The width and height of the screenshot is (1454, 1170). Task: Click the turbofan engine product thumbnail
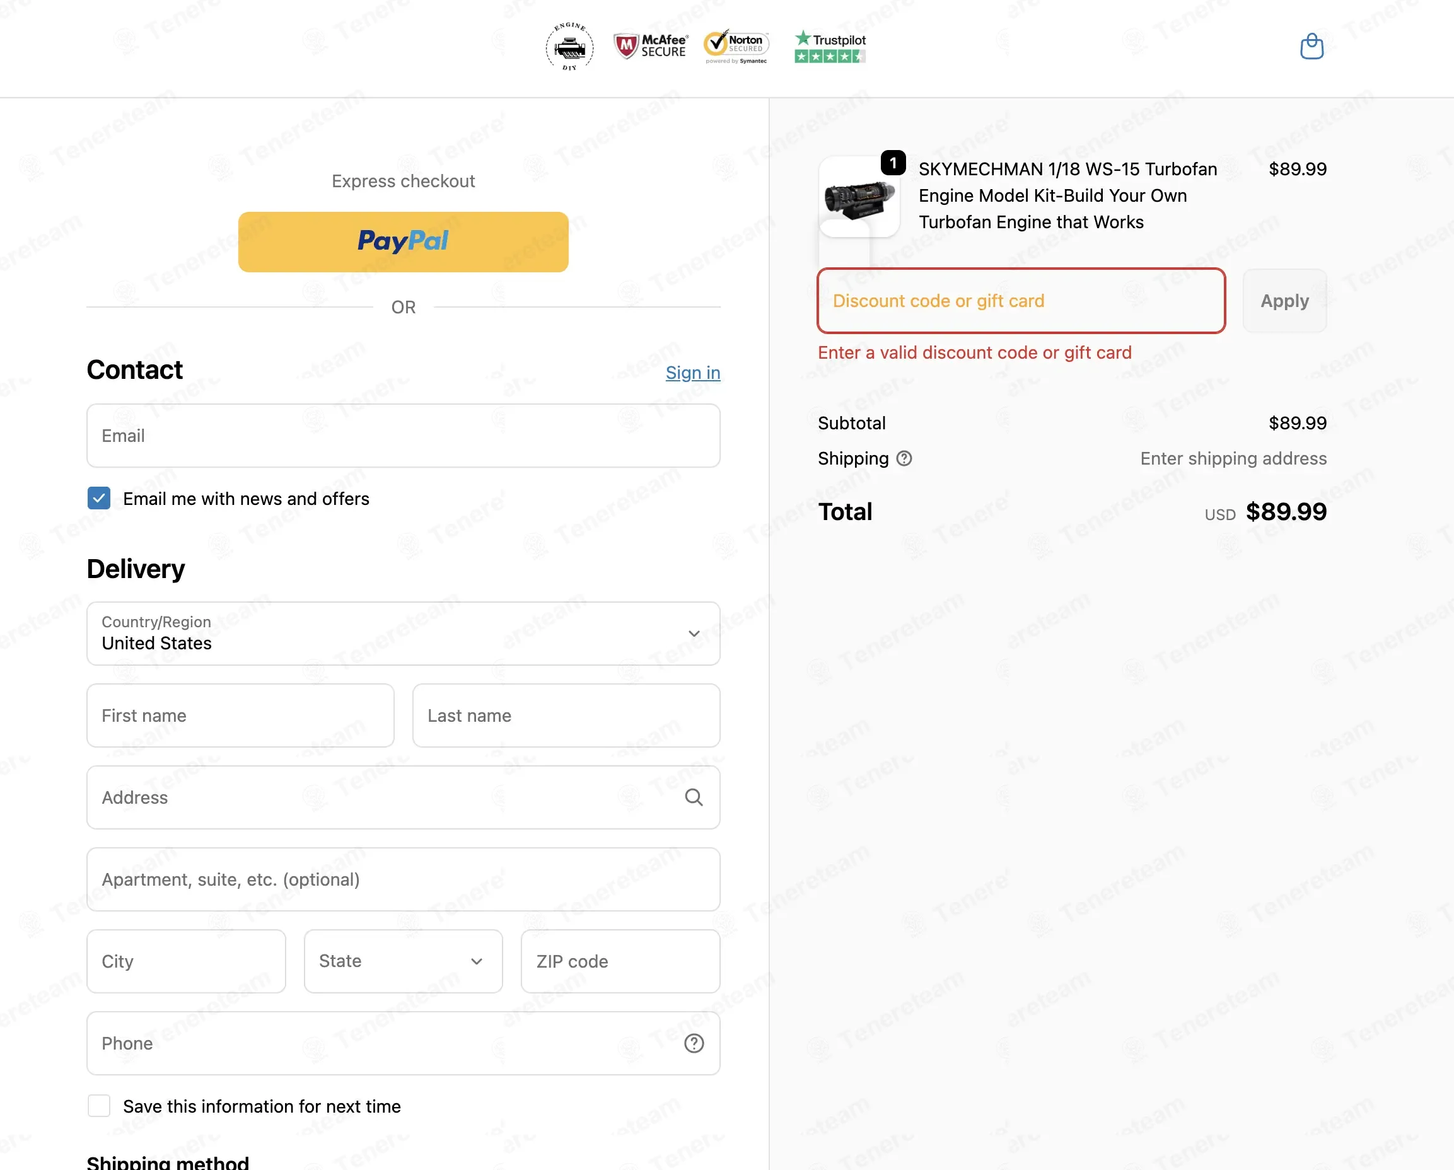tap(859, 197)
